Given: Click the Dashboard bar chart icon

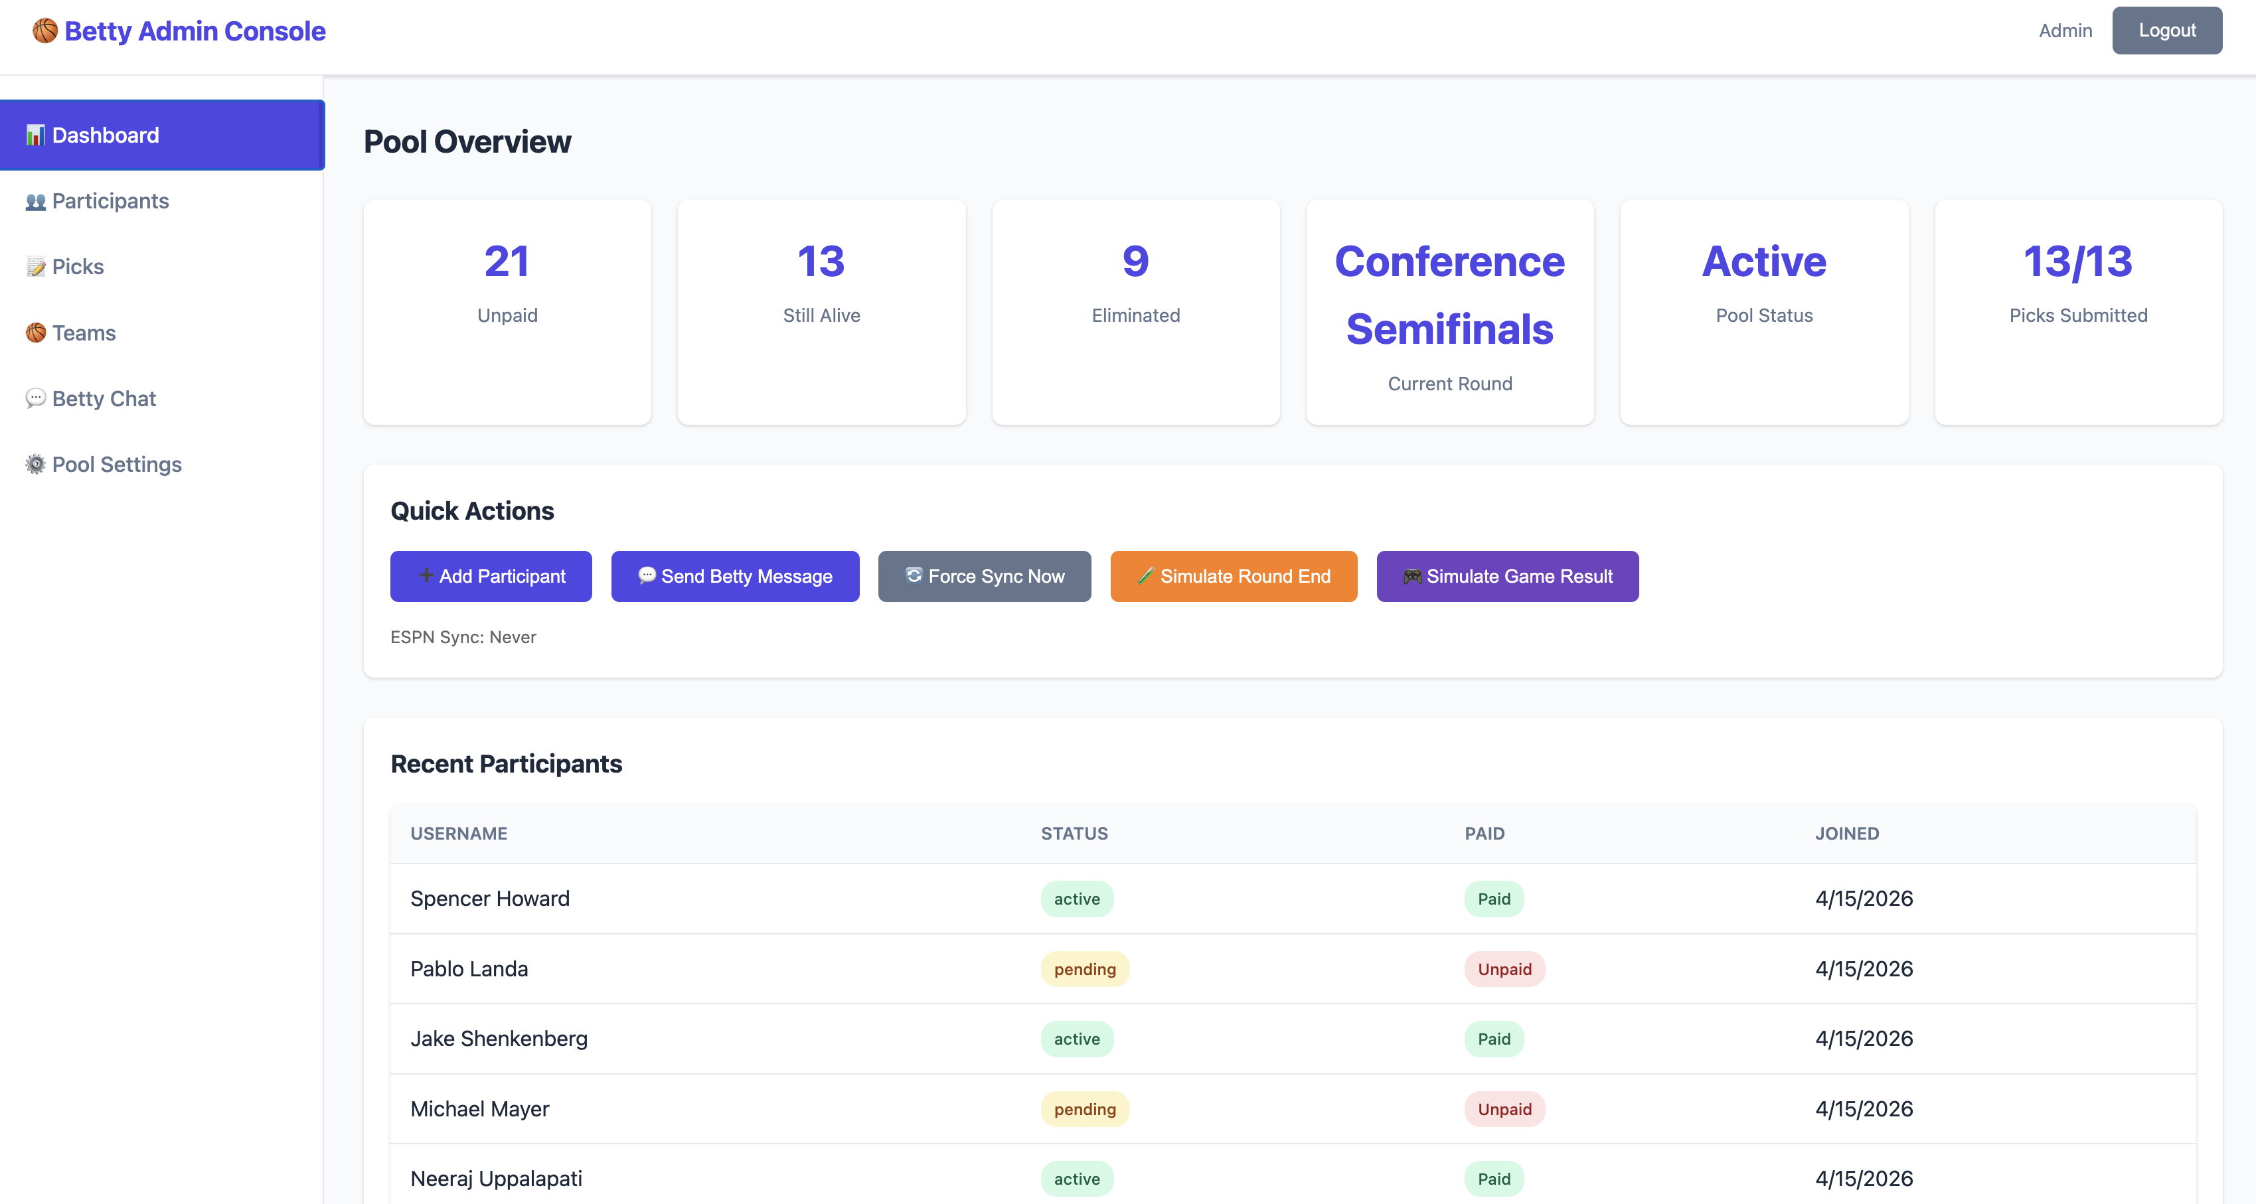Looking at the screenshot, I should click(x=35, y=135).
